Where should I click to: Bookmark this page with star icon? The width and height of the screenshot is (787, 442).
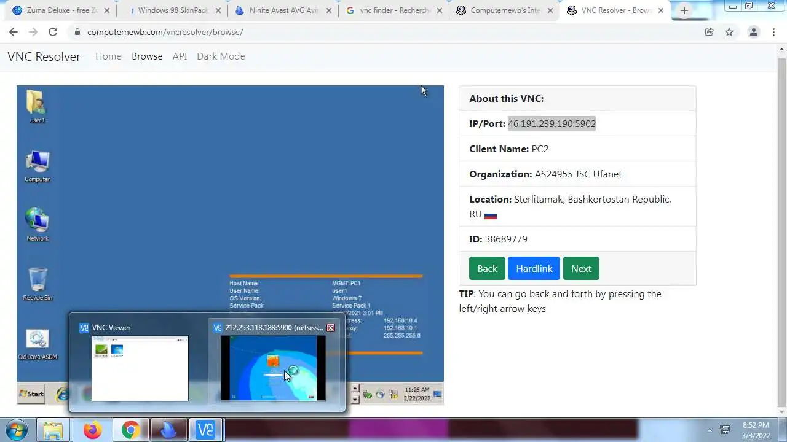pos(729,32)
